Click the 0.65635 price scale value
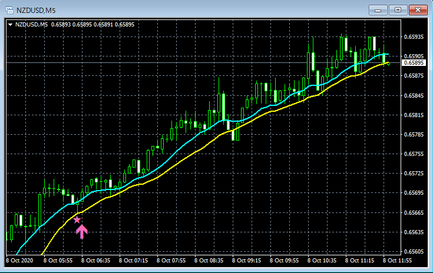 [x=414, y=232]
